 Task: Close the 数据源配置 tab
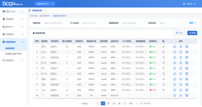(x=44, y=10)
